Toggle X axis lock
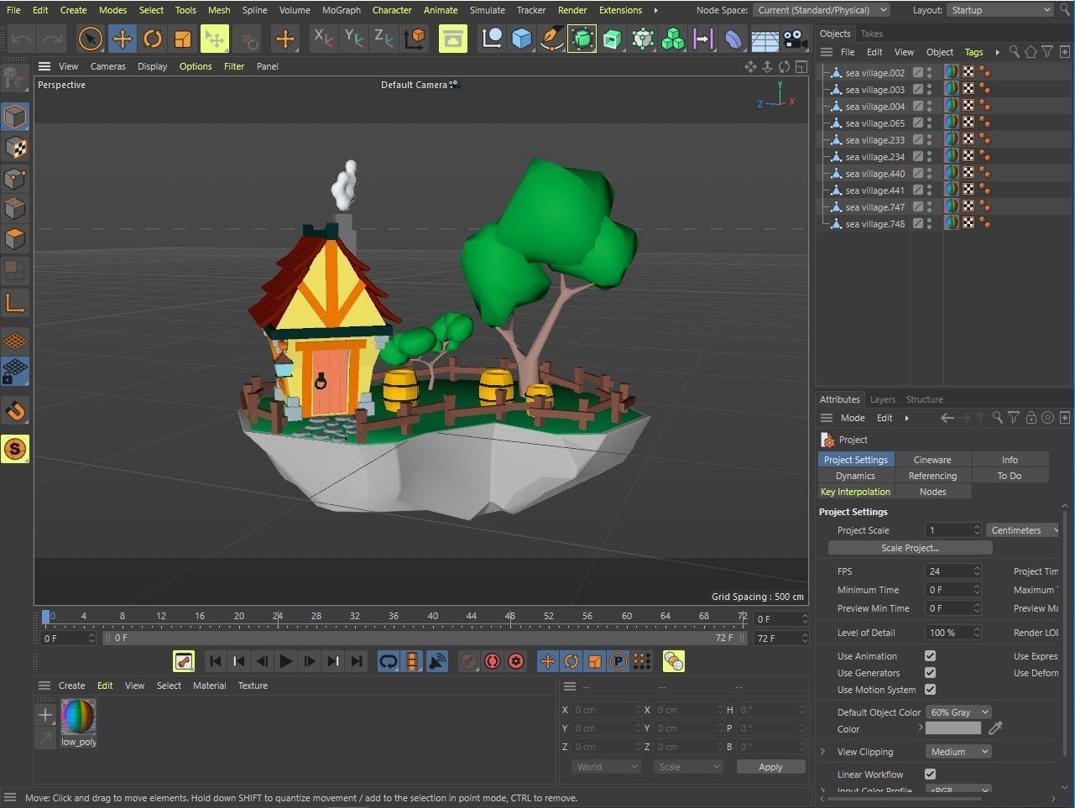The image size is (1075, 808). [323, 39]
